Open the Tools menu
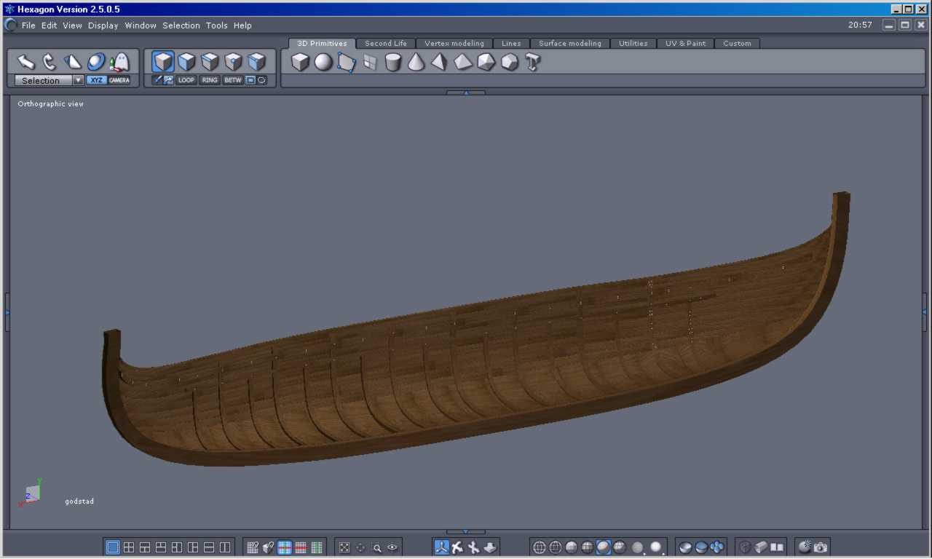The height and width of the screenshot is (559, 932). click(216, 25)
